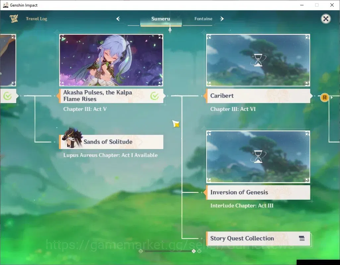Click the green checkmark on the leftmost partial quest
Viewport: 340px width, 265px height.
coord(7,96)
